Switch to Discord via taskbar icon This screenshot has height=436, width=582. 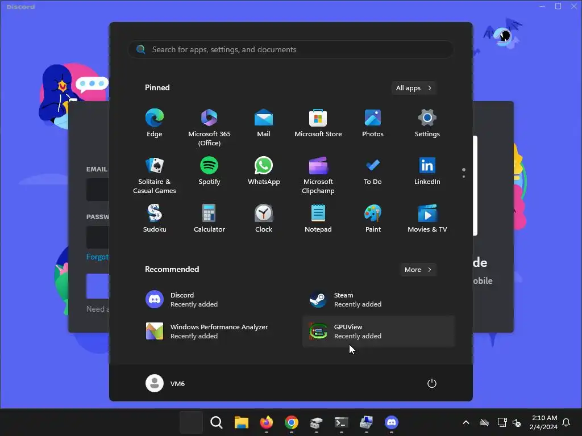[x=391, y=422]
